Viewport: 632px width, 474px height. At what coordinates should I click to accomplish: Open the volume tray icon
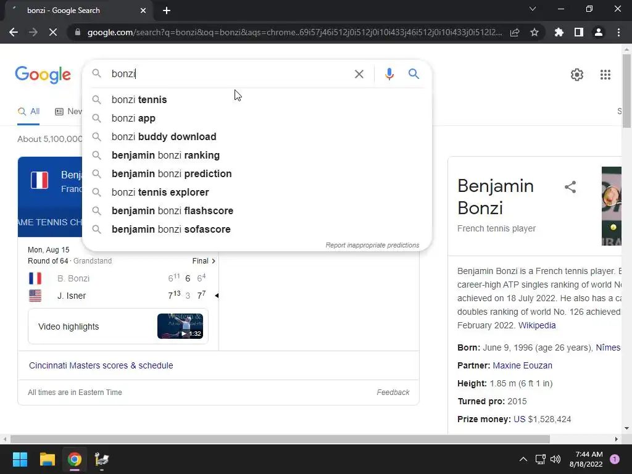pos(555,459)
